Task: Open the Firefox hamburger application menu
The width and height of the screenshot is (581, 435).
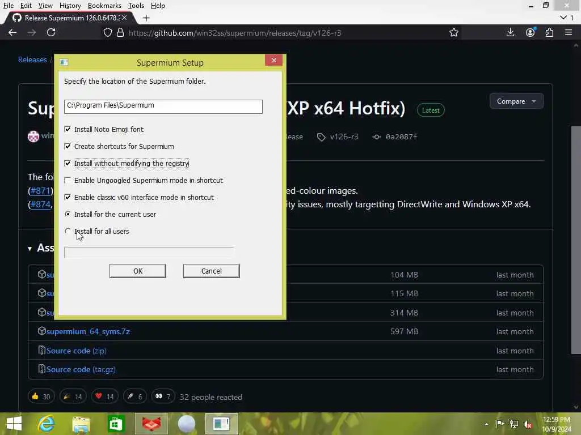Action: [569, 32]
